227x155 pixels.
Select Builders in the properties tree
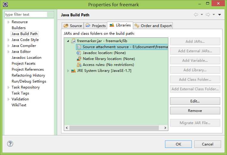click(18, 28)
